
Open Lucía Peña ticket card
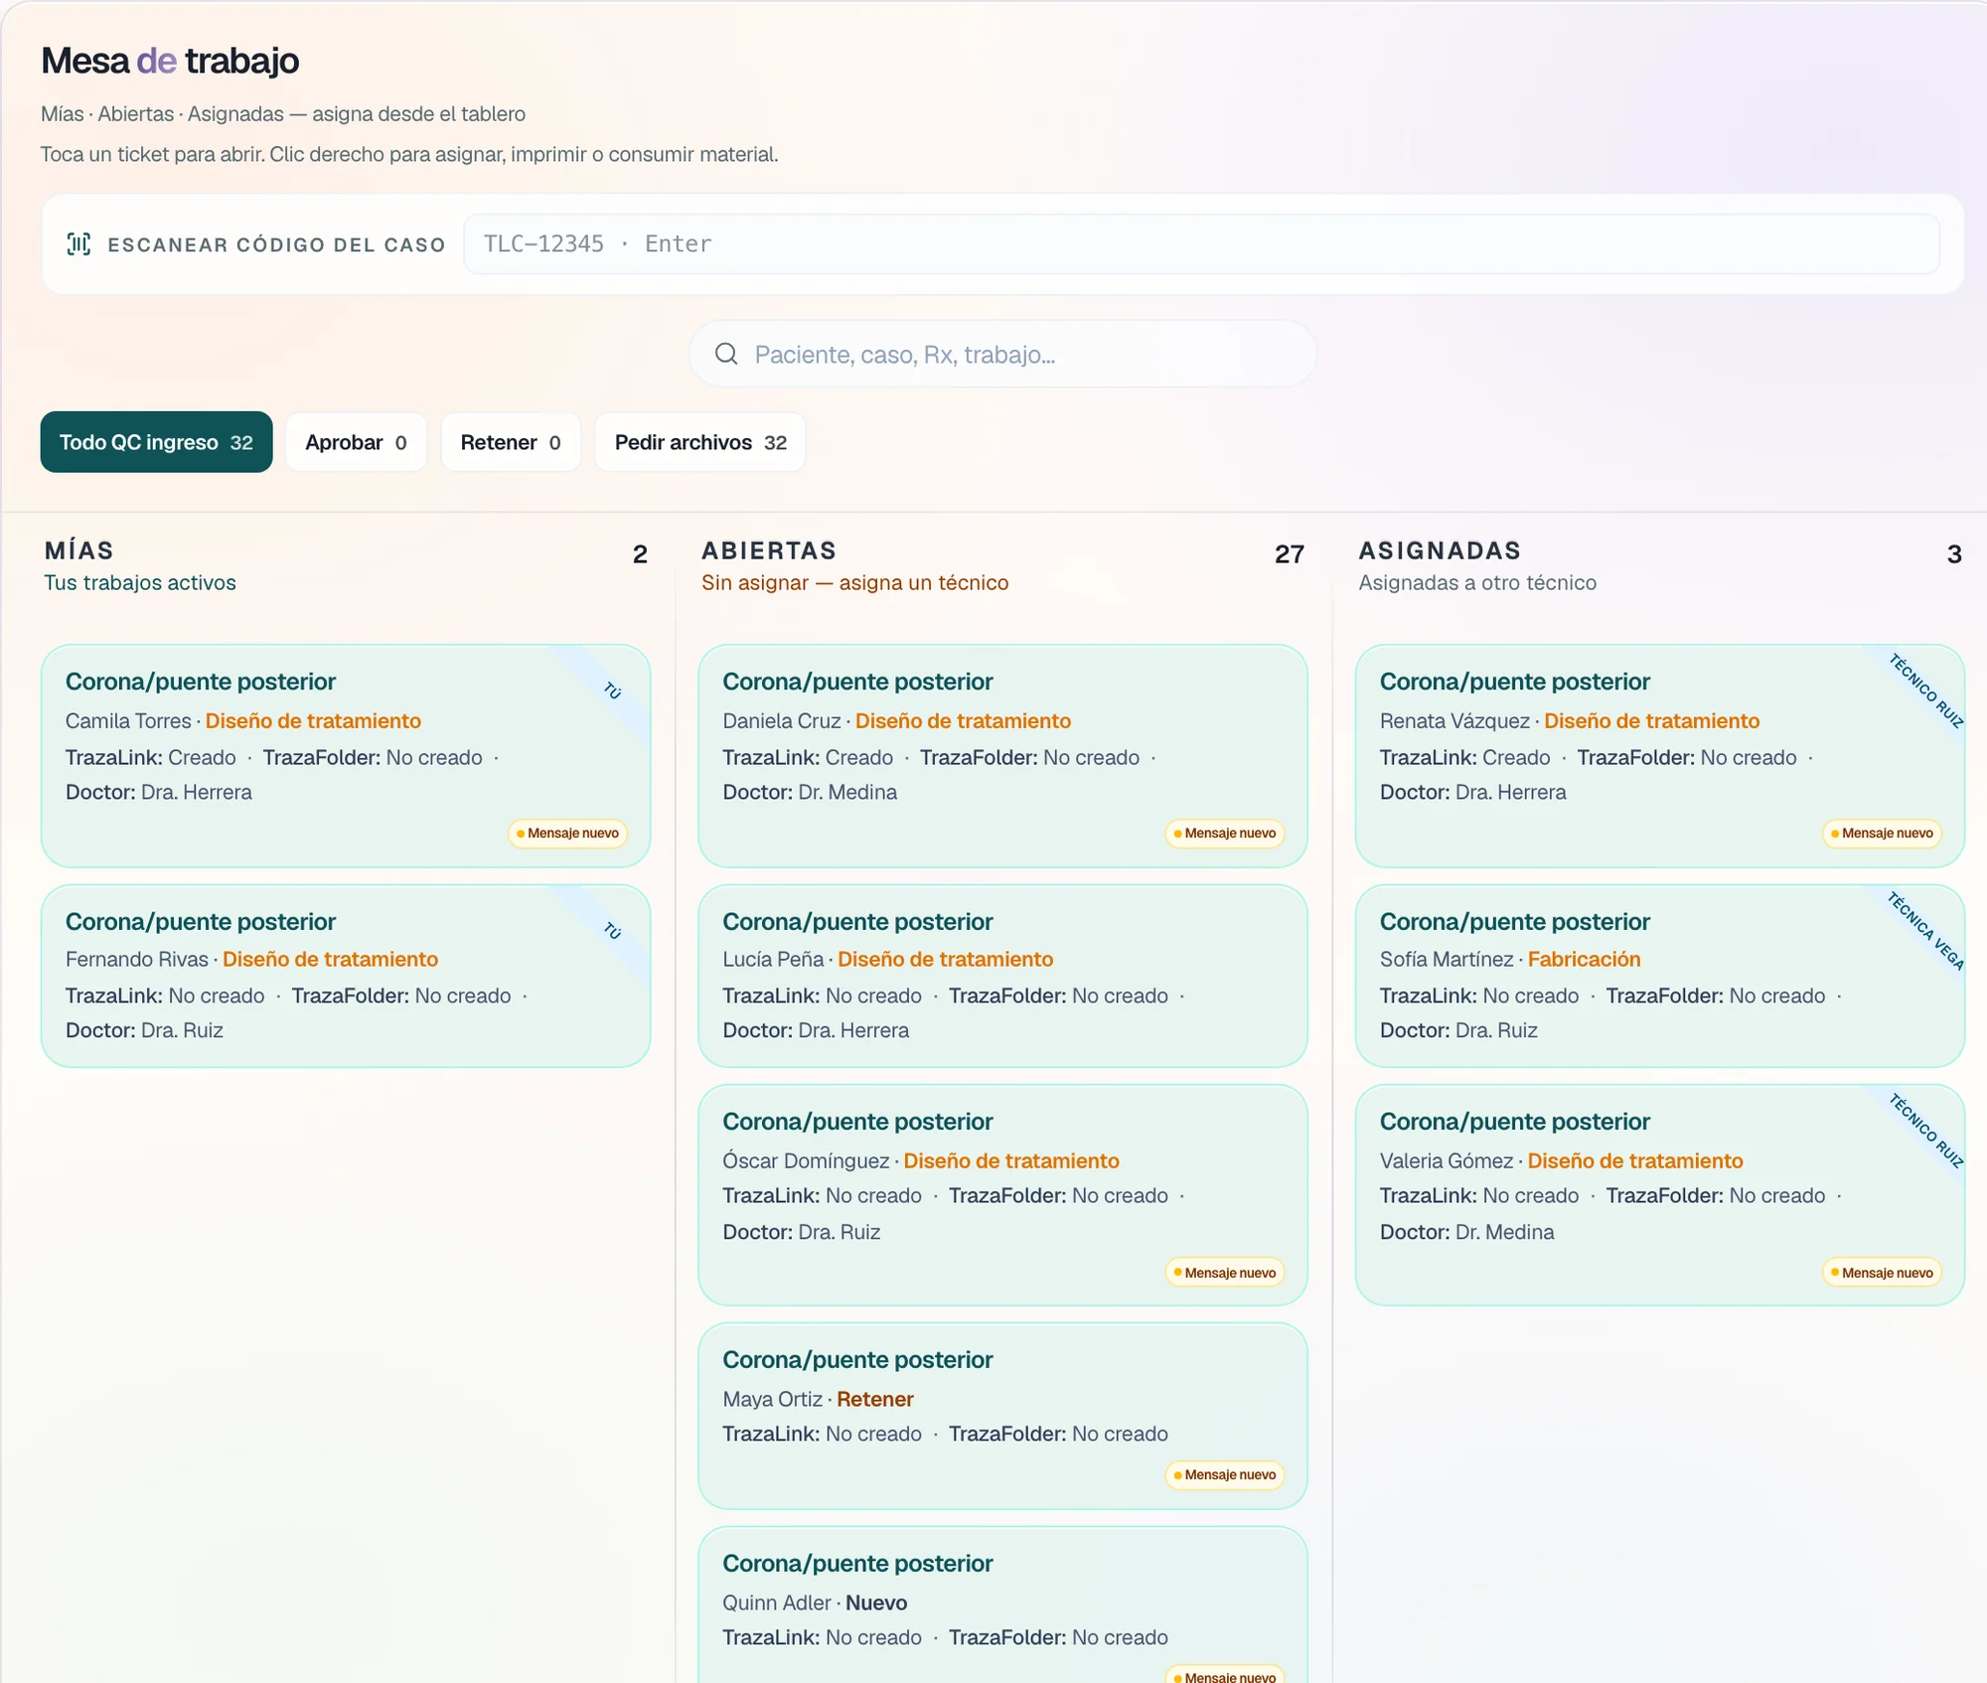click(1002, 976)
